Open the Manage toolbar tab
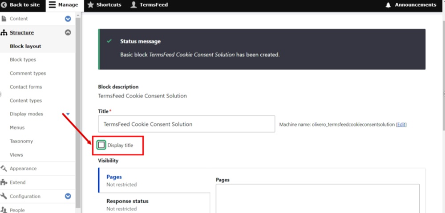 (x=64, y=5)
